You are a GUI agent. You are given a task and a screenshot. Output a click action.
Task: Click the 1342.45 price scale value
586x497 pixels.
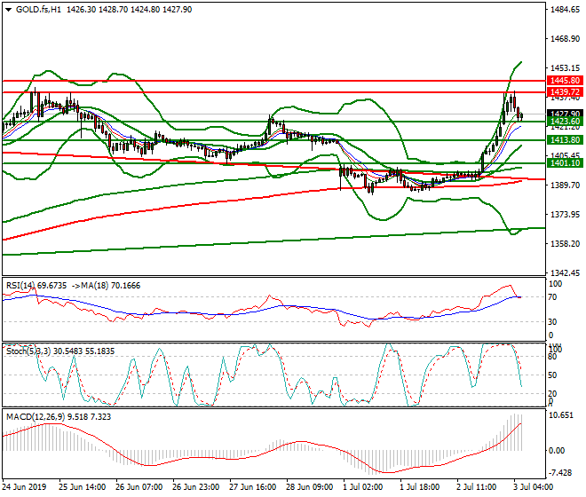(x=566, y=272)
